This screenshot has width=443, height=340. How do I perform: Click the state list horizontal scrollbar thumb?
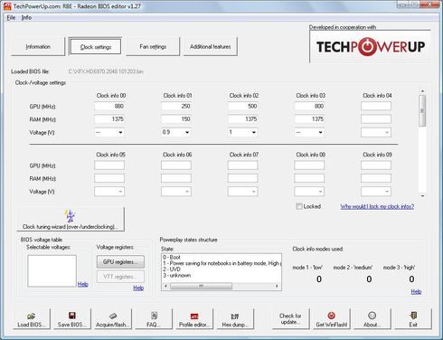201,286
